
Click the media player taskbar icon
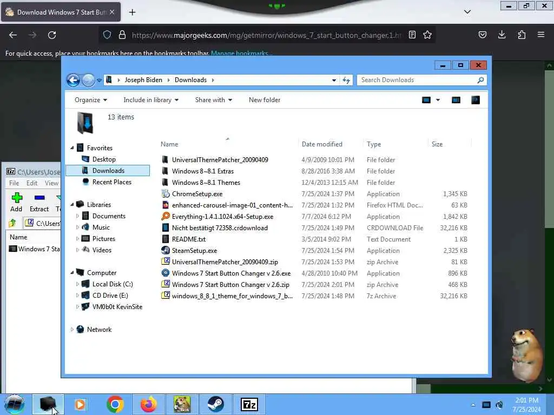[80, 404]
